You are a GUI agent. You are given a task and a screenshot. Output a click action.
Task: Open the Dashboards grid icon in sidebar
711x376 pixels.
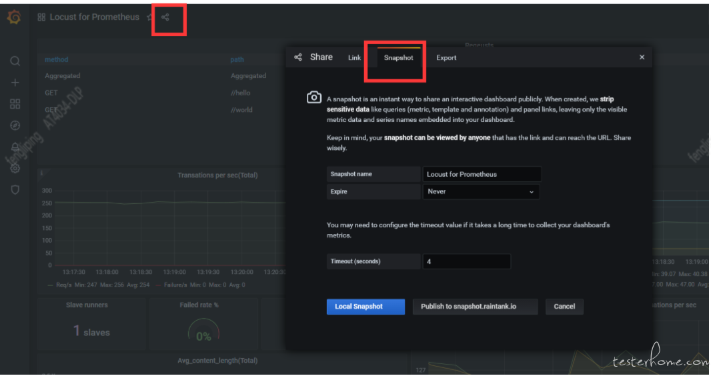point(15,104)
